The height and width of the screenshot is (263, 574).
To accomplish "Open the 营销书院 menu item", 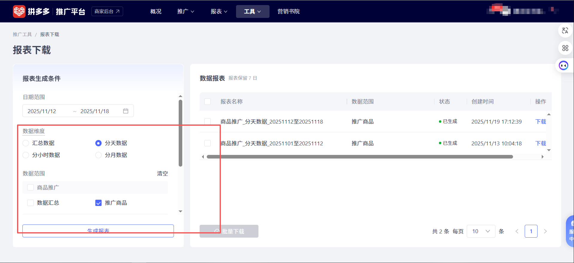I will (288, 11).
